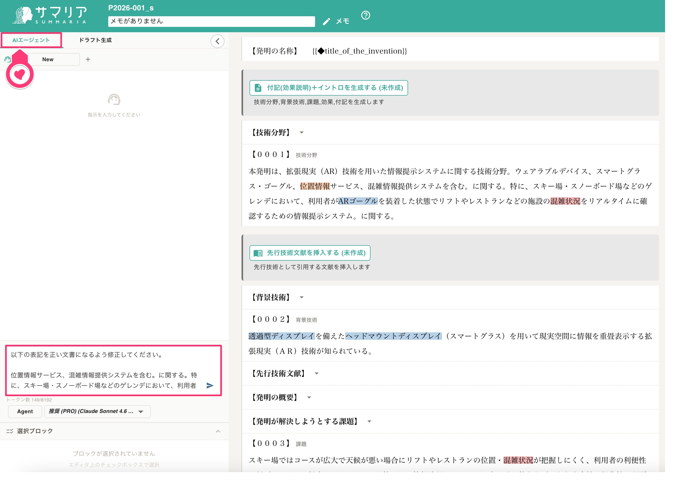Click the memo input field
Screen dimensions: 676x483
pos(211,21)
